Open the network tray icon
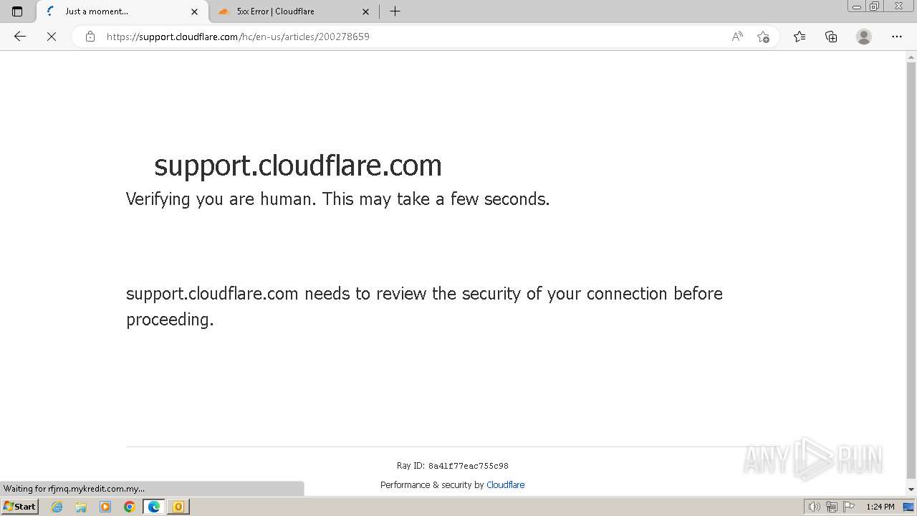The height and width of the screenshot is (516, 917). [831, 507]
